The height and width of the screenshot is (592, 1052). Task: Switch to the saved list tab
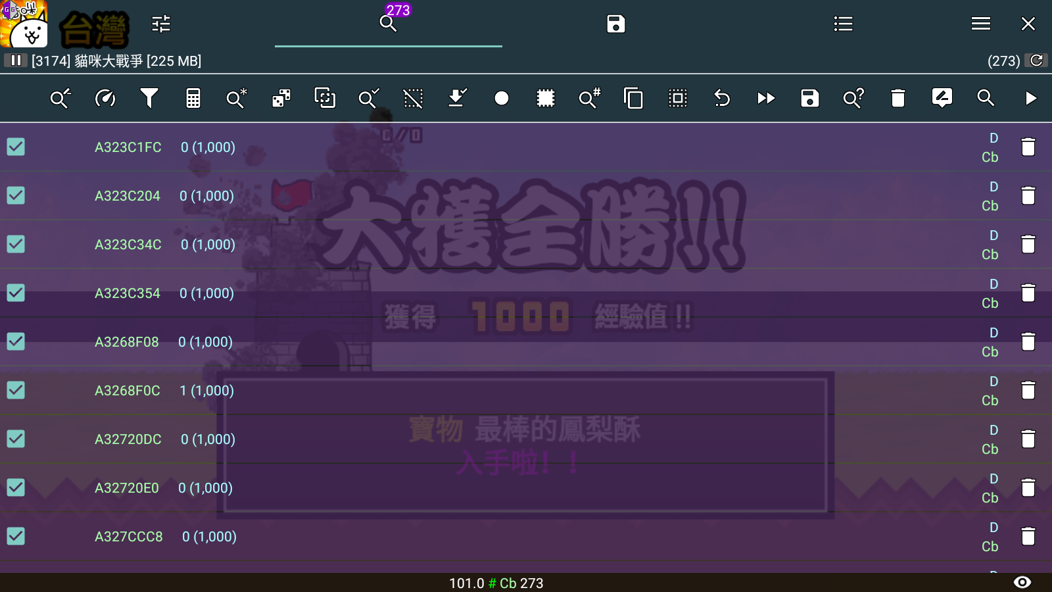pos(616,24)
